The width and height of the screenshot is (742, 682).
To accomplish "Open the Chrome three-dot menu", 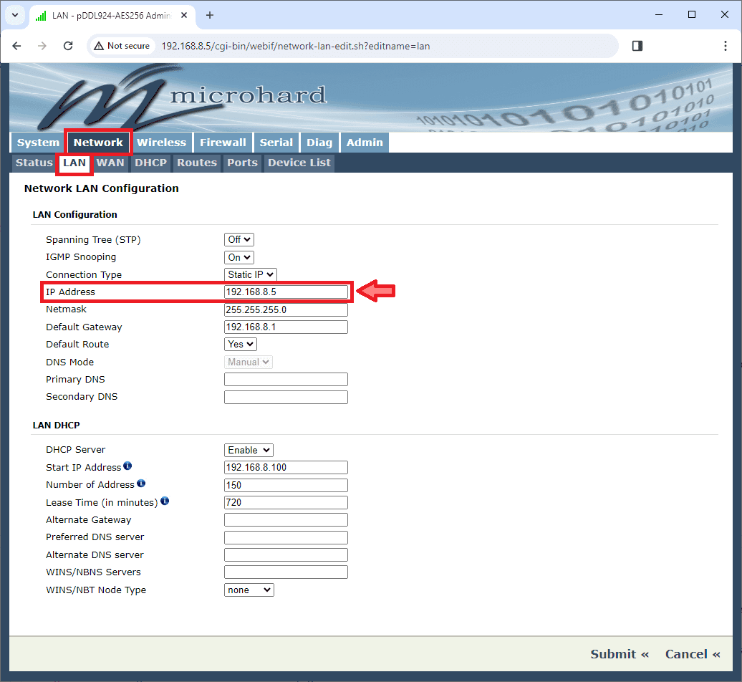I will pyautogui.click(x=725, y=46).
